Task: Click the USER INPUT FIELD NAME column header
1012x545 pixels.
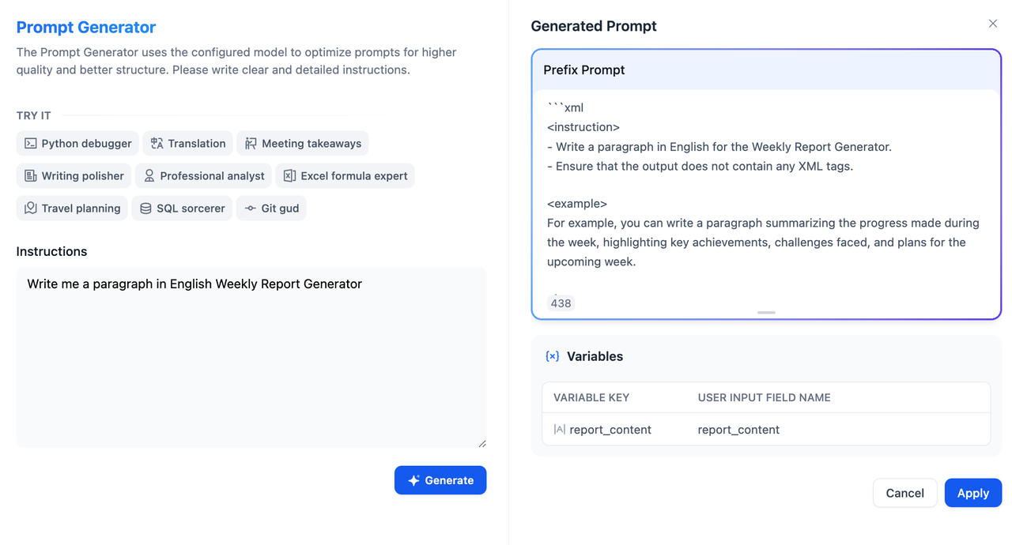Action: pyautogui.click(x=765, y=397)
